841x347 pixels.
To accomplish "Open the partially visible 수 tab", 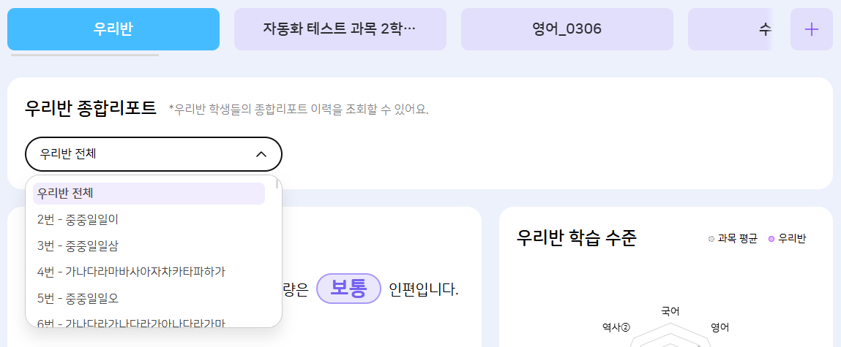I will (764, 29).
